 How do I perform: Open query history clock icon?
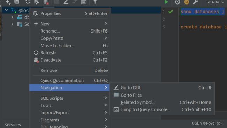point(177,2)
